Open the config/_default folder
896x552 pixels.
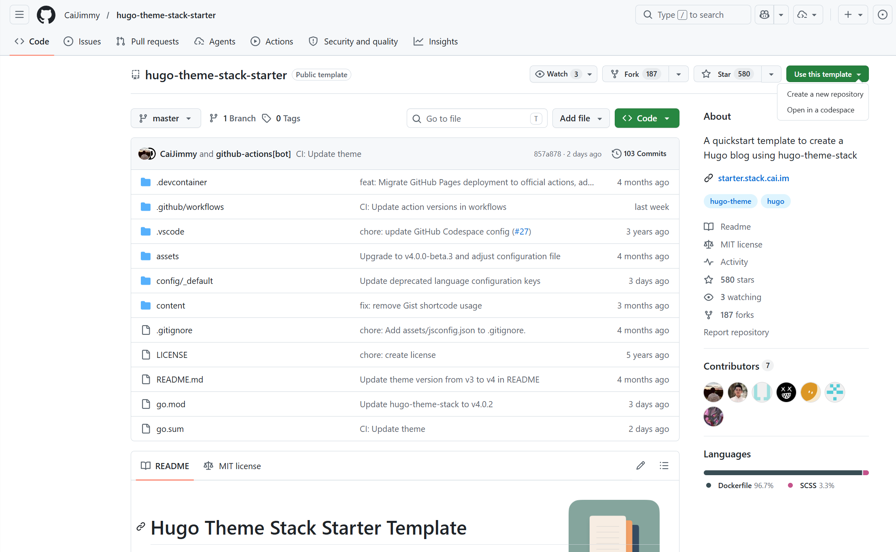coord(185,281)
